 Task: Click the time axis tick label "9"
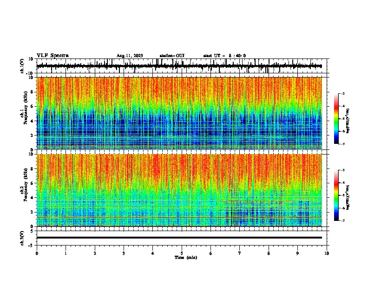click(297, 253)
